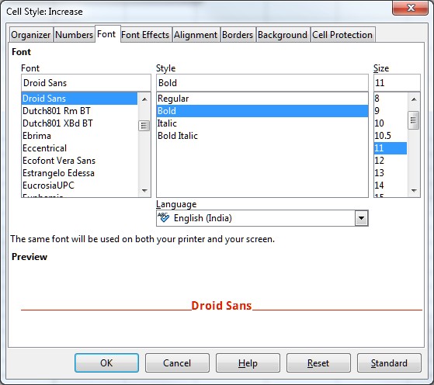This screenshot has width=434, height=385.
Task: Select EucrosiaUPC font
Action: pos(79,186)
